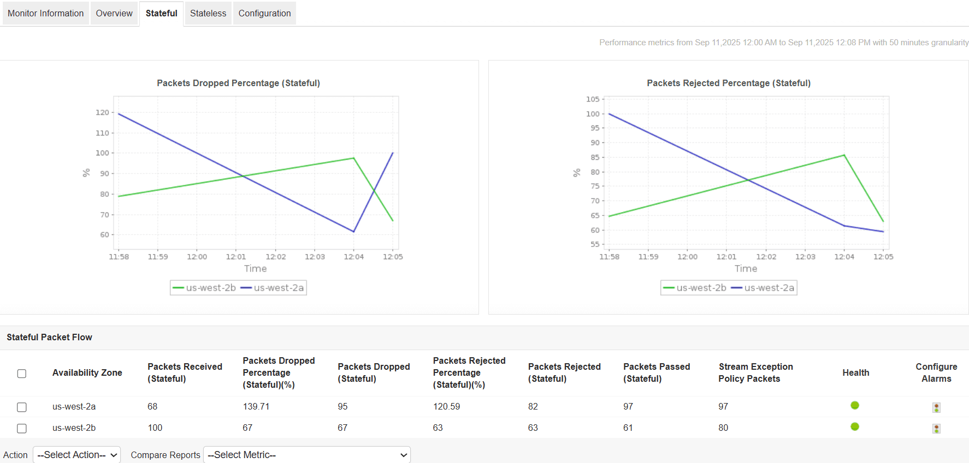
Task: Click green health status dot for us-west-2b
Action: [855, 426]
